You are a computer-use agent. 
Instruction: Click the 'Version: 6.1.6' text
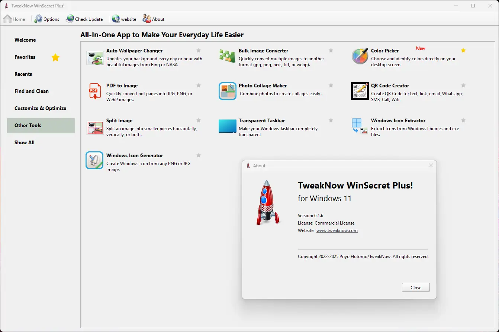(x=310, y=216)
